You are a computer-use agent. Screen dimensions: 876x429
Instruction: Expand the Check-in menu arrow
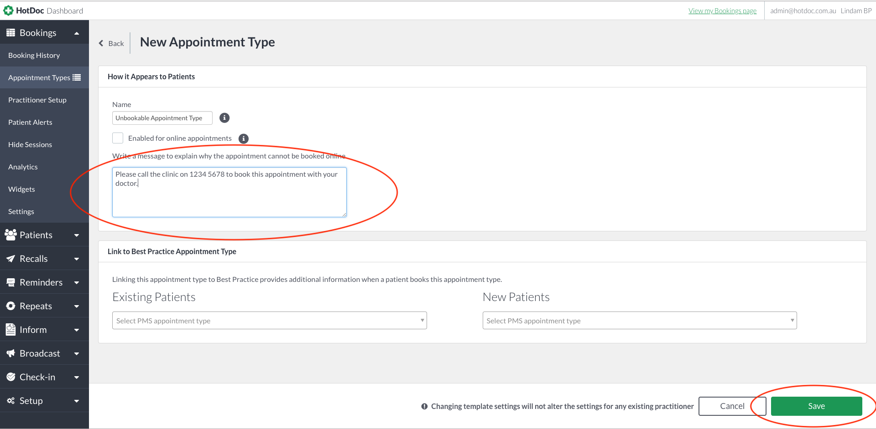(77, 378)
